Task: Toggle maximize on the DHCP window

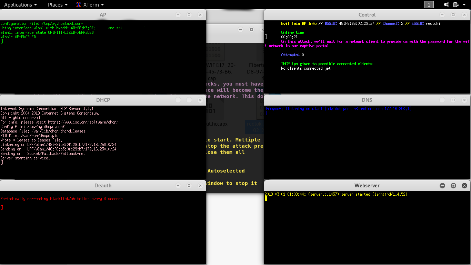Action: point(189,100)
